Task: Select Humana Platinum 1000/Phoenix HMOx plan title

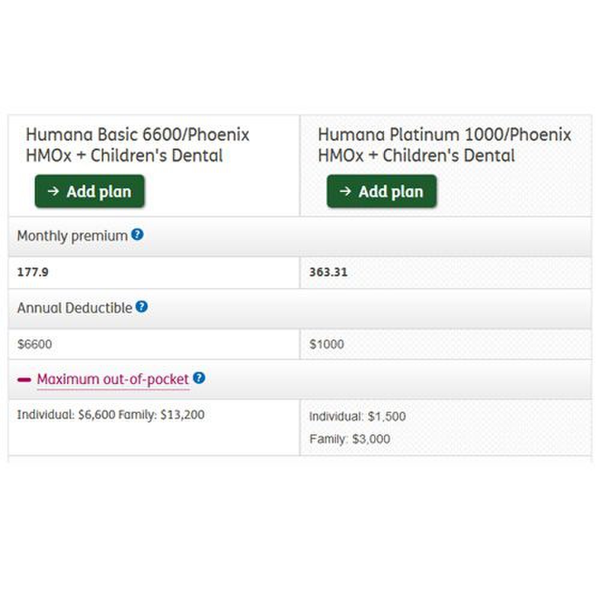Action: click(x=444, y=145)
